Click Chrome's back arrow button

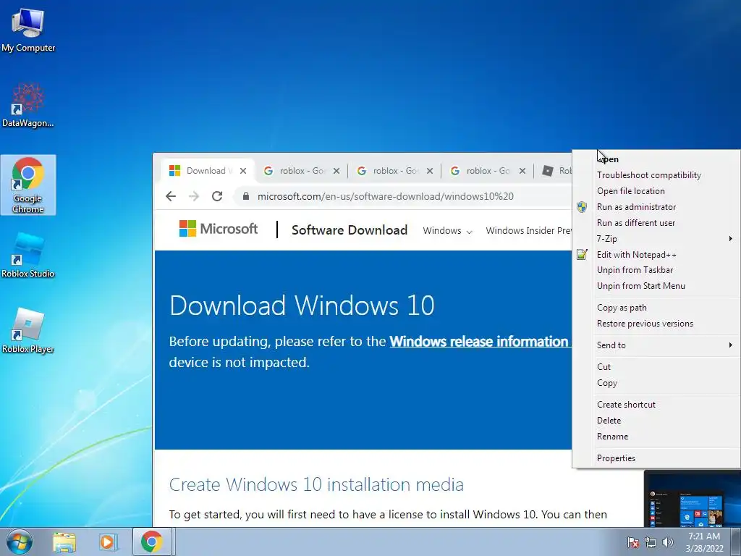pyautogui.click(x=171, y=196)
